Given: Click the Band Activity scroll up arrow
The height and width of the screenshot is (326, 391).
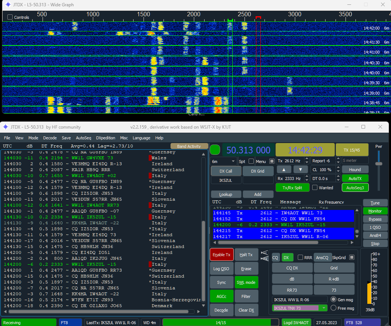Looking at the screenshot, I should (203, 154).
